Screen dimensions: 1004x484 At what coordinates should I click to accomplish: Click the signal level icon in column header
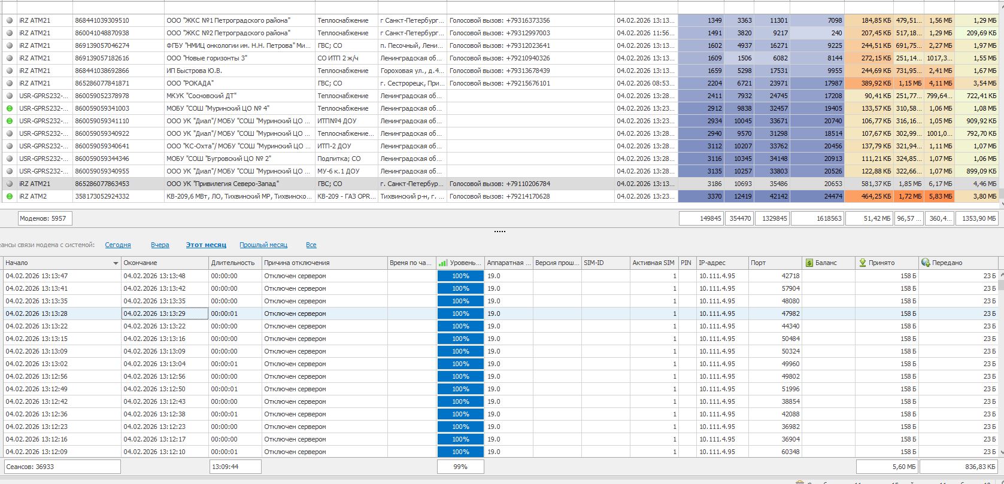[x=443, y=263]
